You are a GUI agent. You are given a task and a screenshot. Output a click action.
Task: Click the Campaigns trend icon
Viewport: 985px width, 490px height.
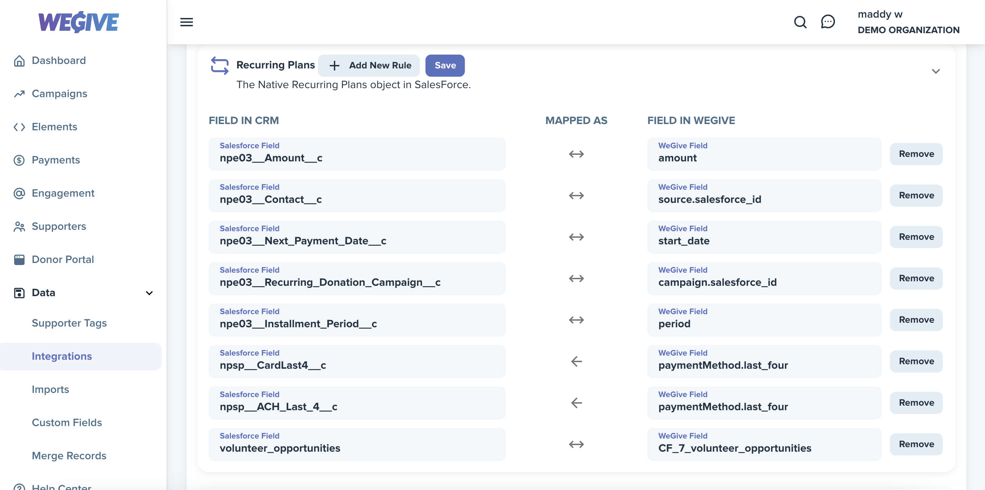19,94
